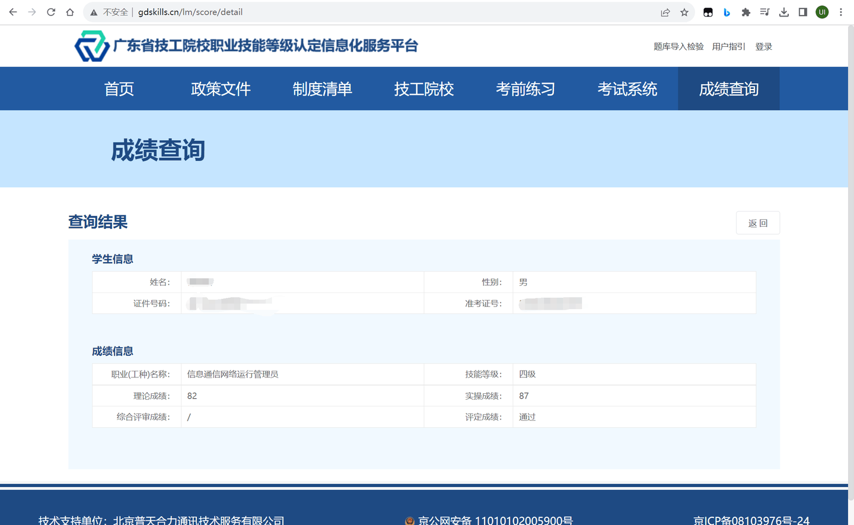Toggle the browser side panel icon
The width and height of the screenshot is (854, 525).
click(803, 12)
